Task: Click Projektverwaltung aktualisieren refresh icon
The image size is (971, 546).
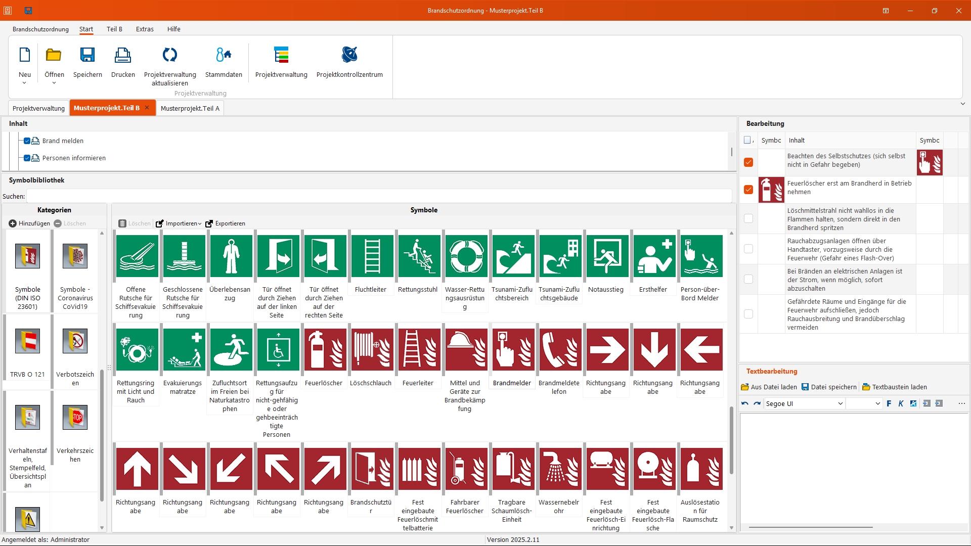Action: [x=170, y=56]
